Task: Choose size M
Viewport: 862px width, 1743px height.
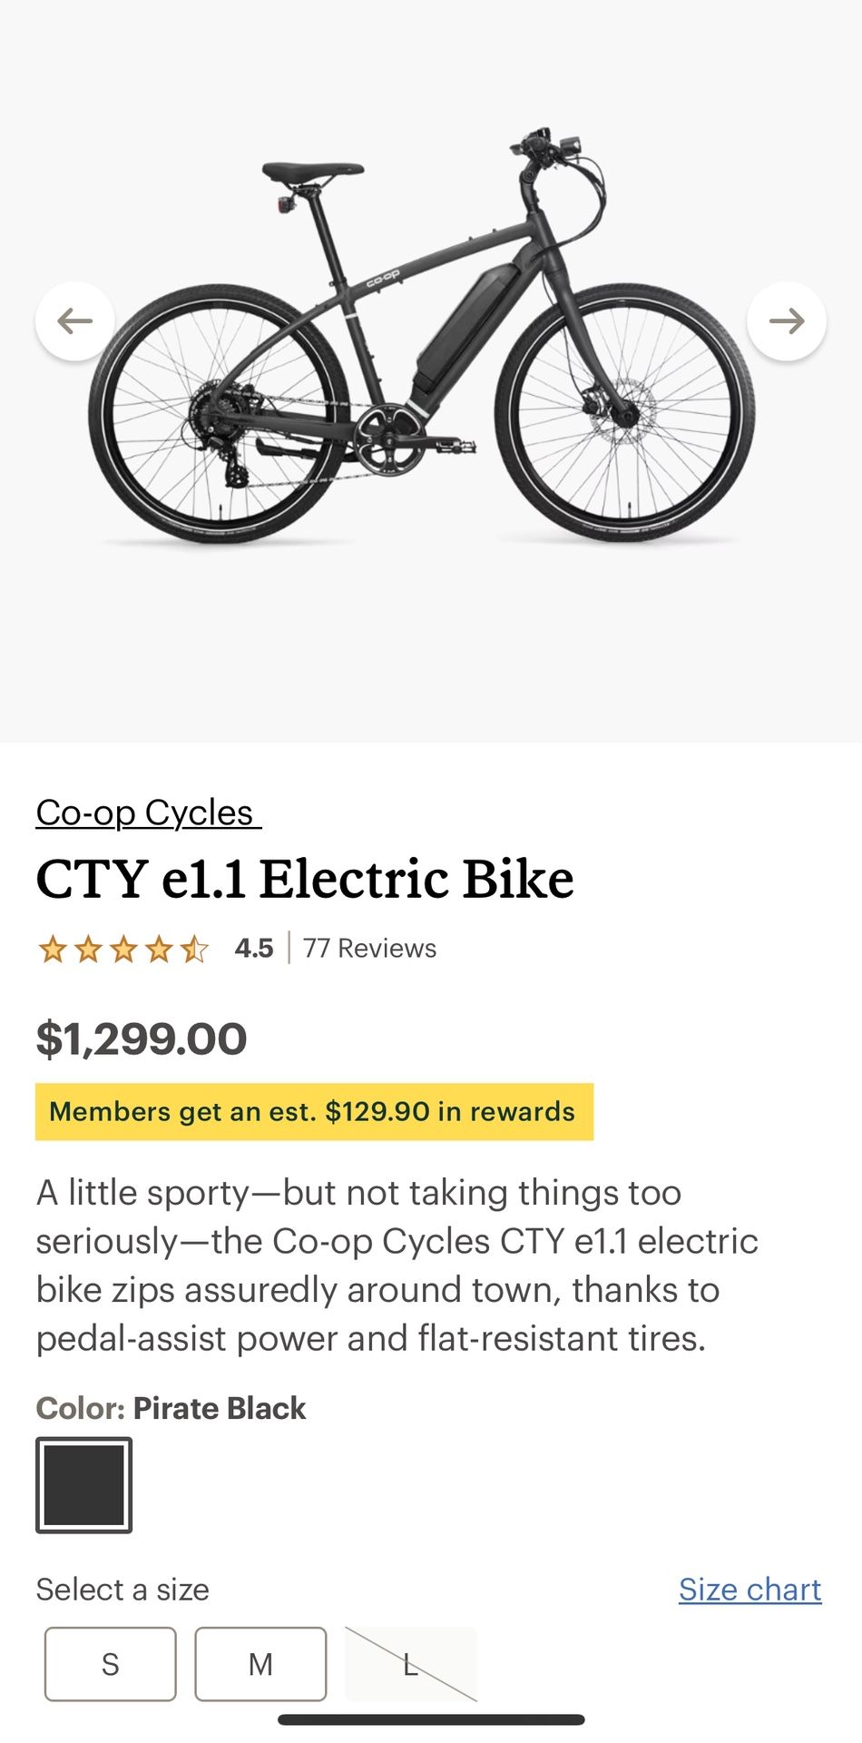Action: pyautogui.click(x=260, y=1663)
